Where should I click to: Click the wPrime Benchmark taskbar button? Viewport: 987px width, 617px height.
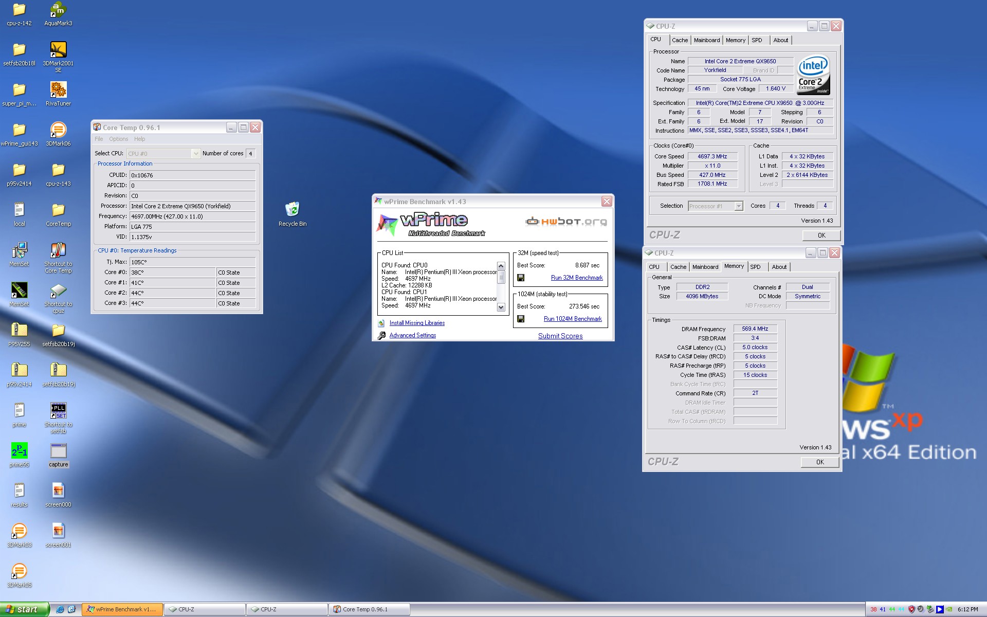(x=122, y=609)
